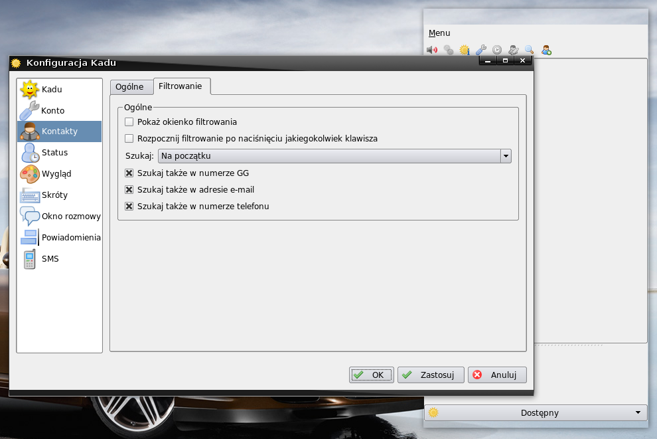Close the Konfiguracja Kadu window

[x=522, y=61]
